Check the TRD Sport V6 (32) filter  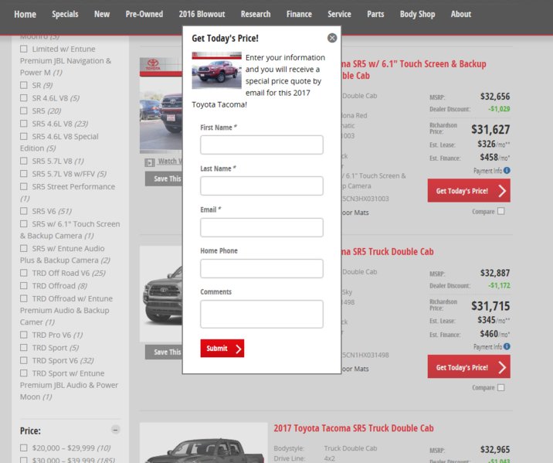point(24,360)
